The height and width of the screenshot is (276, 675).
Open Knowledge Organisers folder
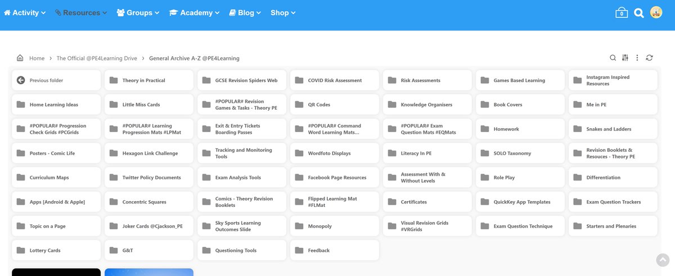(427, 105)
